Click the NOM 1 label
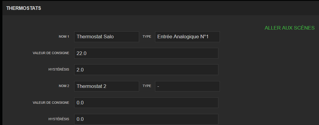Image resolution: width=319 pixels, height=125 pixels. [x=64, y=37]
